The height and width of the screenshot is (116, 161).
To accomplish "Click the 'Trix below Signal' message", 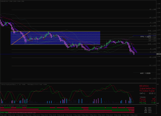I will coord(147,91).
